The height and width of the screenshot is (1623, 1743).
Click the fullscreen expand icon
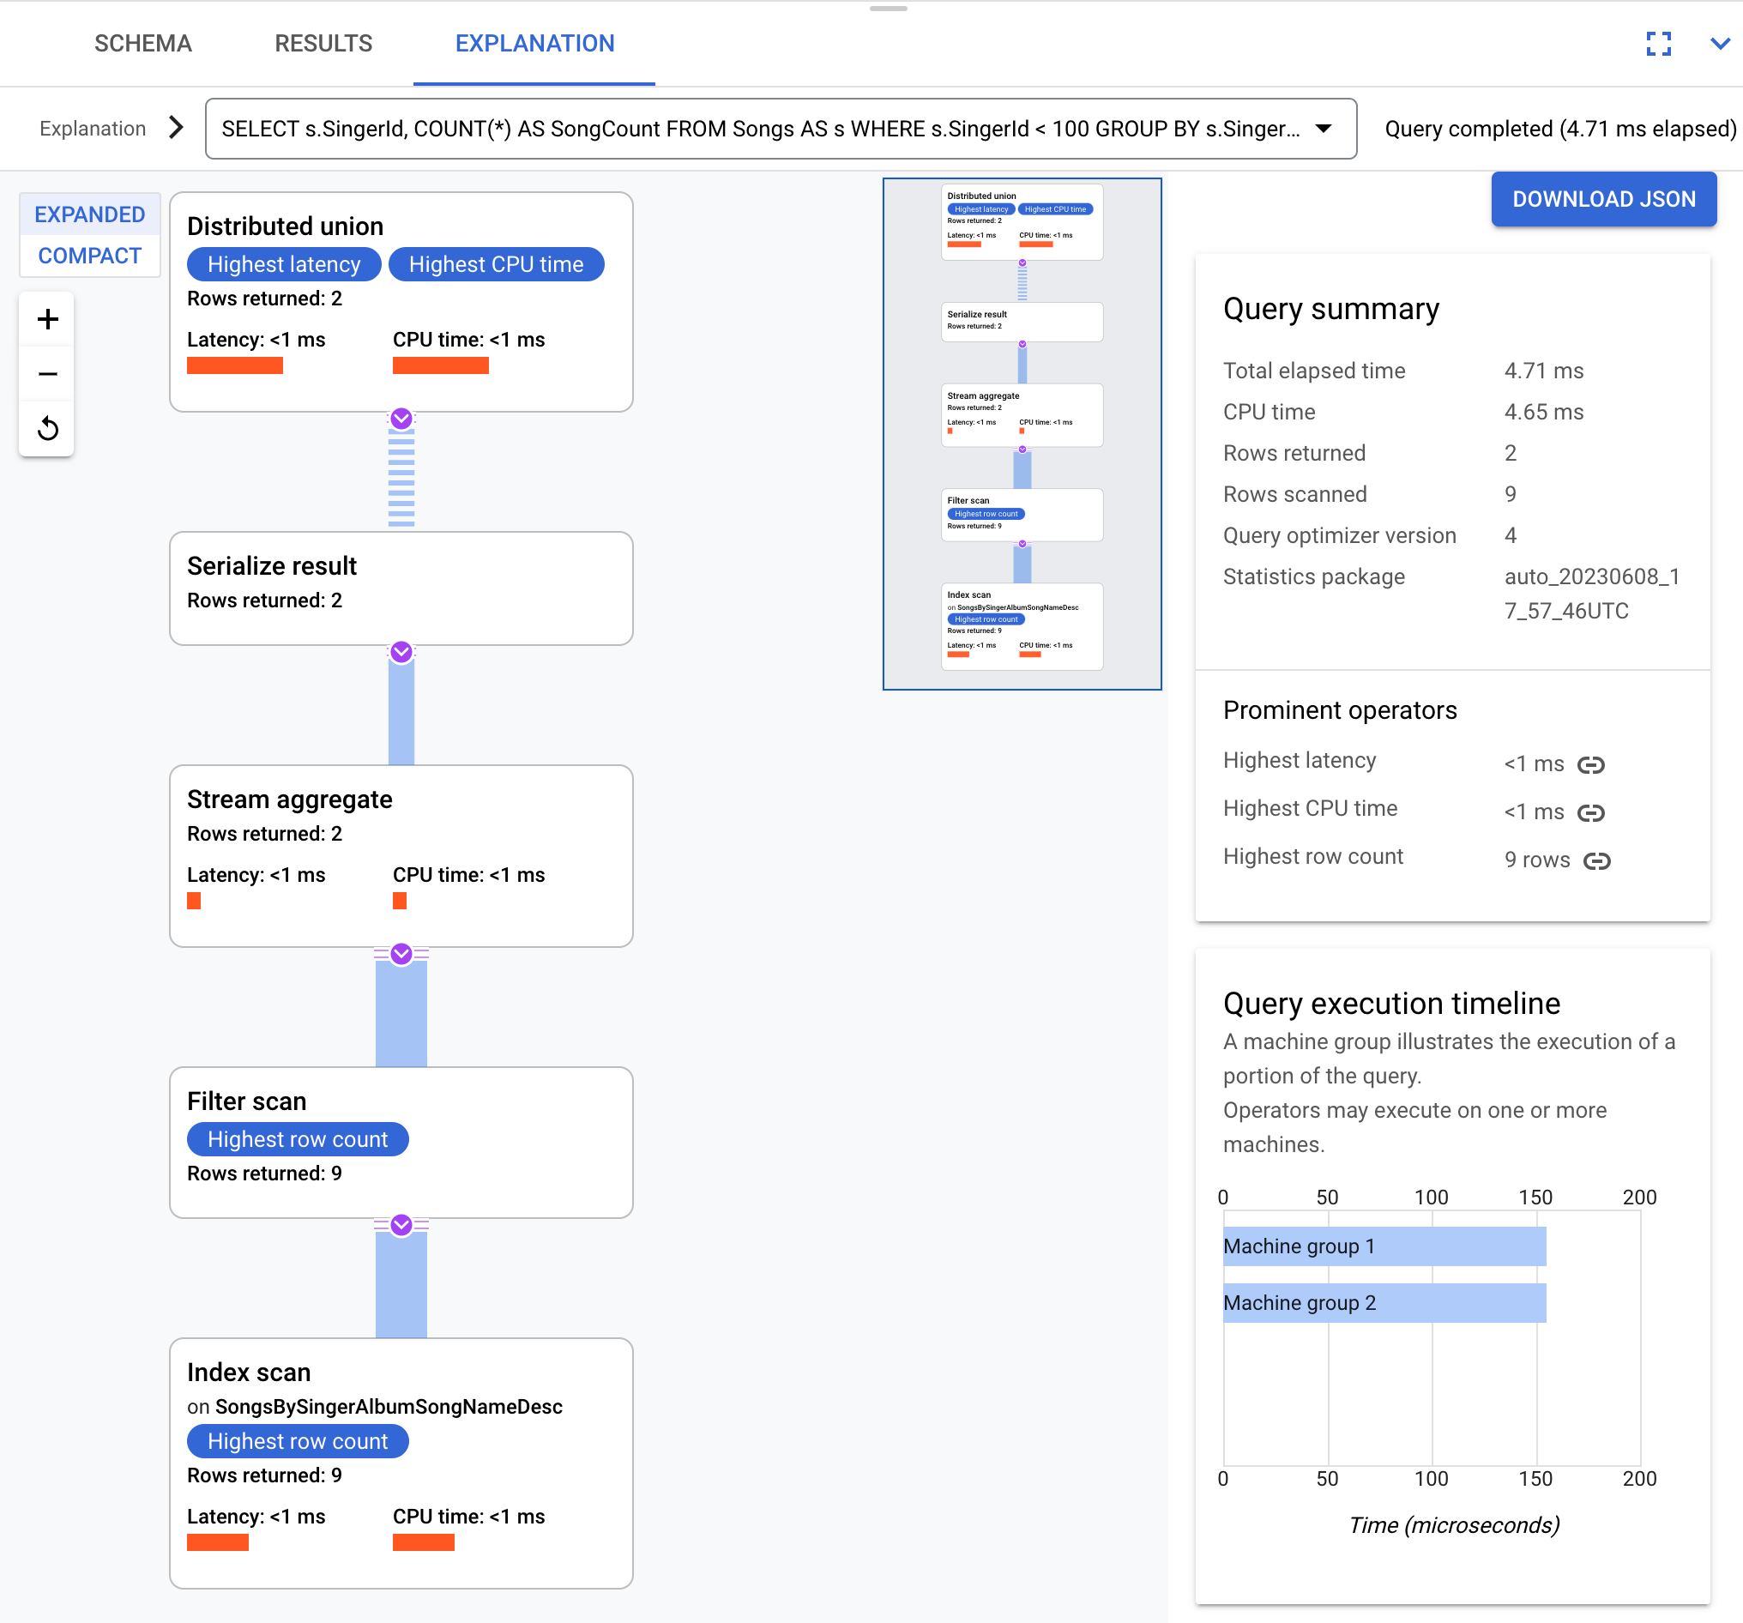(x=1659, y=43)
